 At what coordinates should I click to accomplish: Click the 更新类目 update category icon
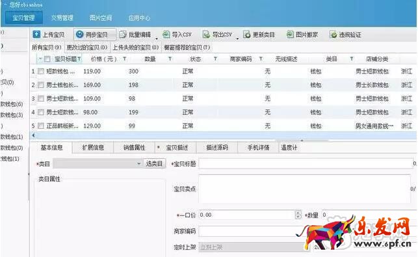click(247, 34)
